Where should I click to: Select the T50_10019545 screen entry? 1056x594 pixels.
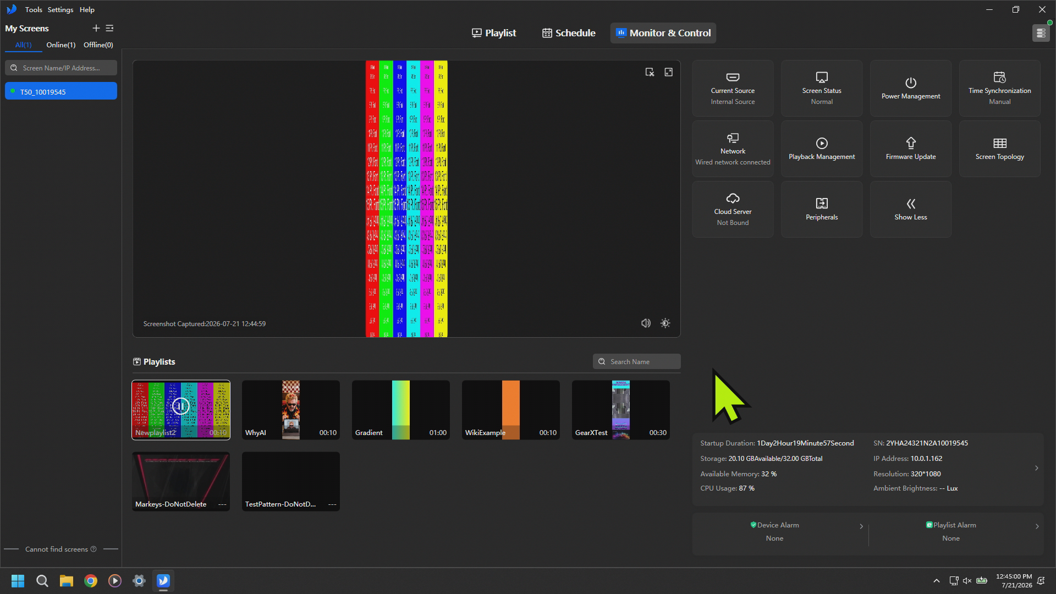pos(61,91)
